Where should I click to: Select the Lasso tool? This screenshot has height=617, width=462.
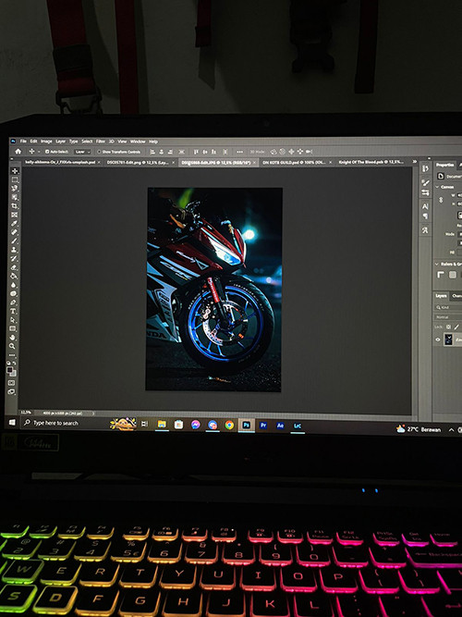15,189
